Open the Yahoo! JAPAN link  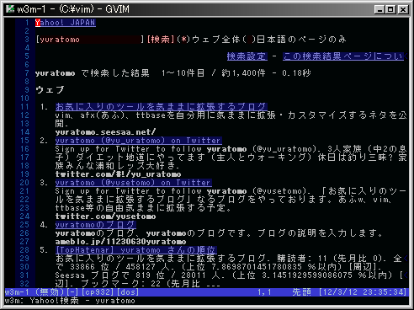pyautogui.click(x=66, y=23)
